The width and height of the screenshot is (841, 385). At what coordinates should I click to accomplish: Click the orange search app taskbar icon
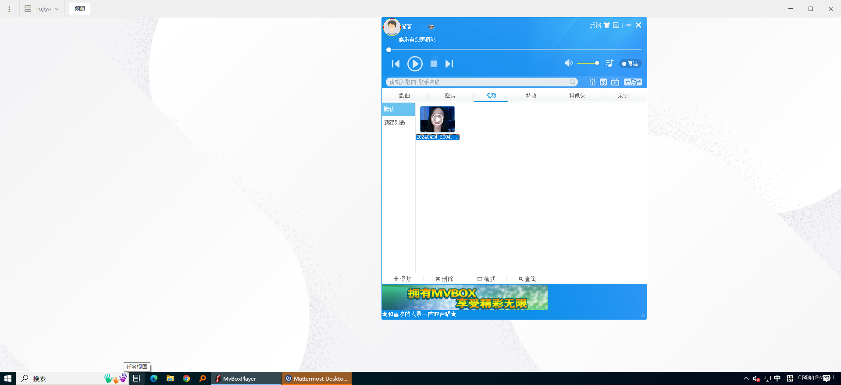click(203, 378)
